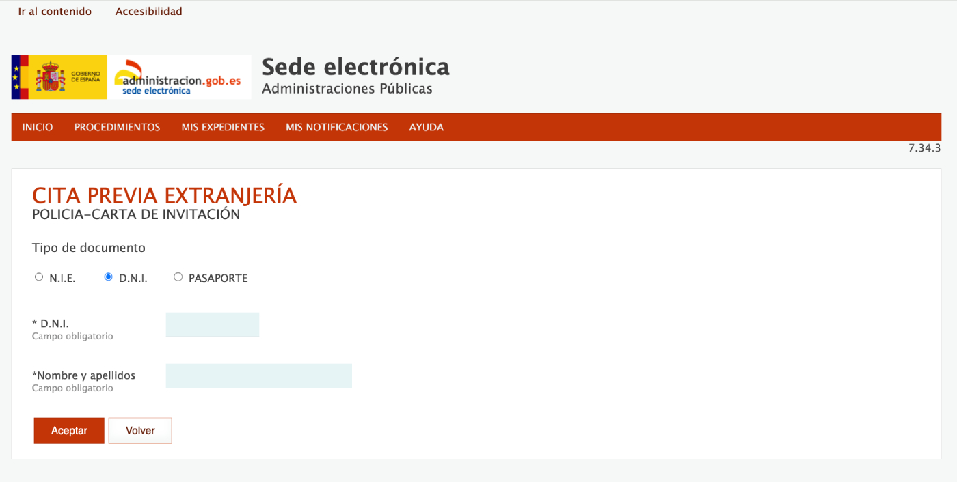The height and width of the screenshot is (482, 957).
Task: Click the Nombre y apellidos input field
Action: pos(258,375)
